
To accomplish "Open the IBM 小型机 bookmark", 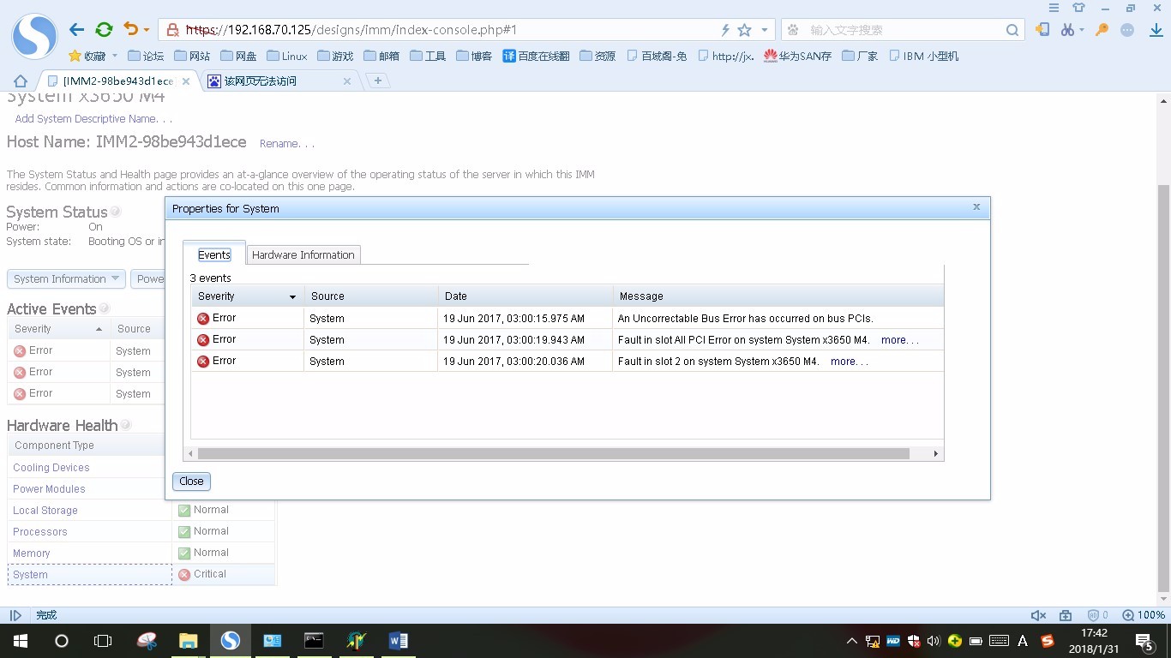I will click(924, 56).
